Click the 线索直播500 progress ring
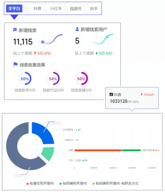 81,78
